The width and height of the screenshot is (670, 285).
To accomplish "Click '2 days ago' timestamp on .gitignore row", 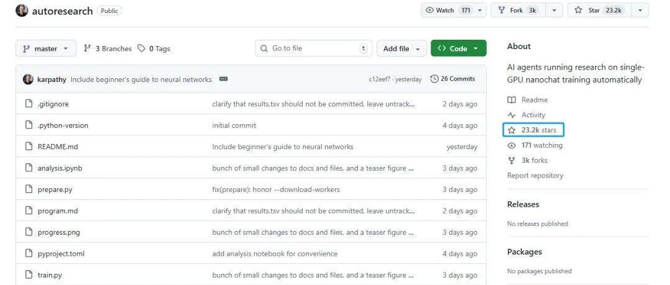I will pos(460,104).
